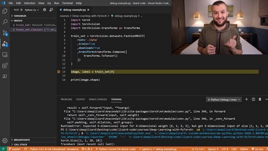
Task: Click the breakpoint marker on line 14
Action: (59, 72)
